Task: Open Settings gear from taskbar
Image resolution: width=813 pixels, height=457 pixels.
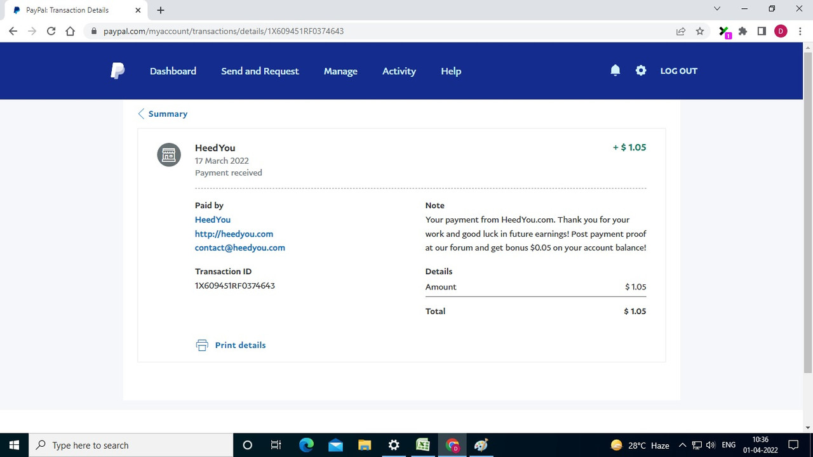Action: pyautogui.click(x=394, y=445)
